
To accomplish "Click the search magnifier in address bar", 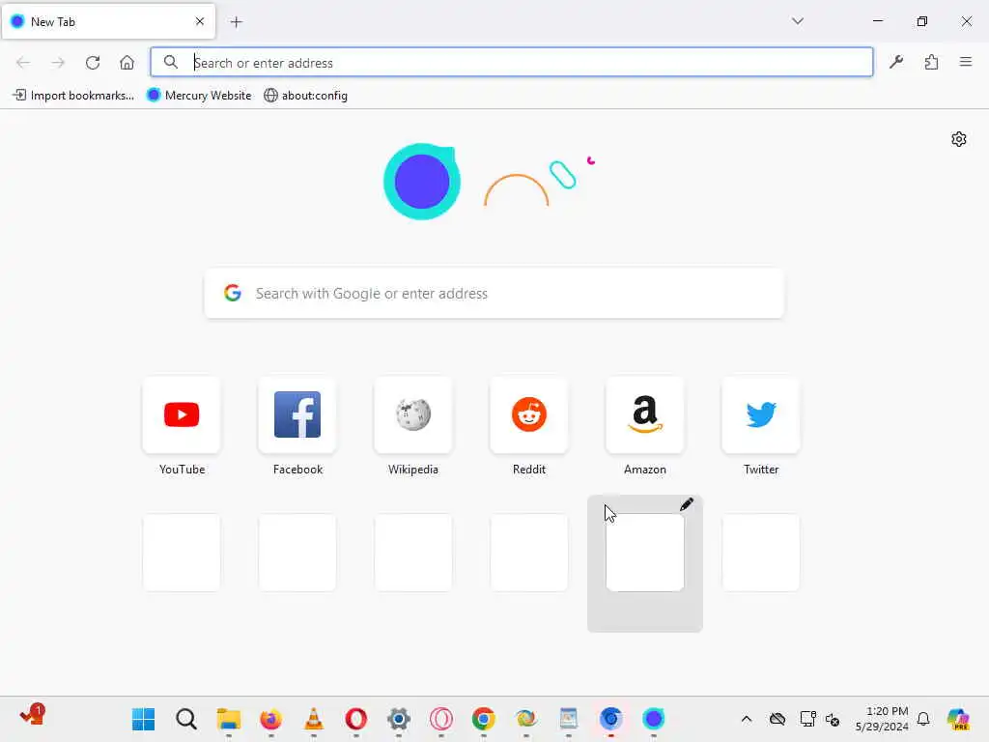I will (170, 62).
